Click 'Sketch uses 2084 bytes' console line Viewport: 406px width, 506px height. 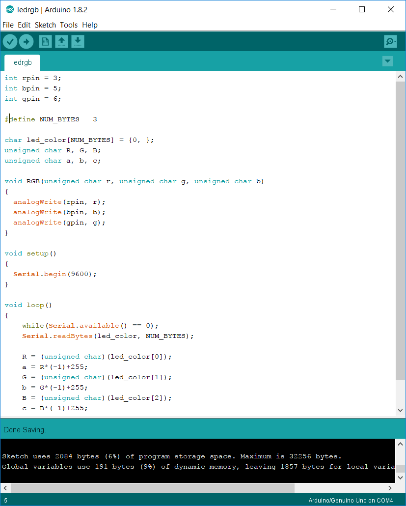171,456
